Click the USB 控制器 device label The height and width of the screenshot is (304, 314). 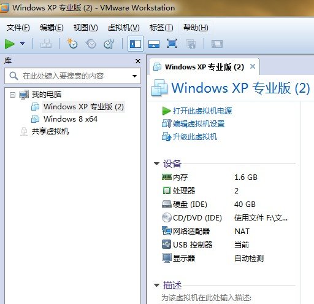(x=193, y=245)
